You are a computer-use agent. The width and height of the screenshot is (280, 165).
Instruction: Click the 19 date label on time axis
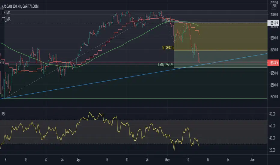[127, 160]
